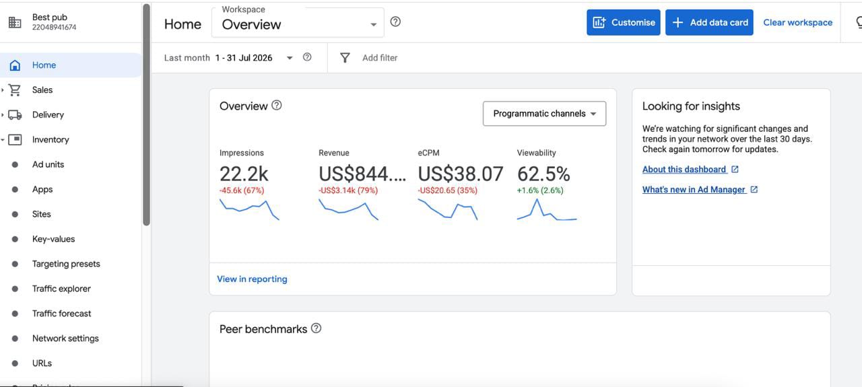Click the Viewability change +1.6% (2.6%)
This screenshot has height=387, width=862.
pyautogui.click(x=540, y=190)
